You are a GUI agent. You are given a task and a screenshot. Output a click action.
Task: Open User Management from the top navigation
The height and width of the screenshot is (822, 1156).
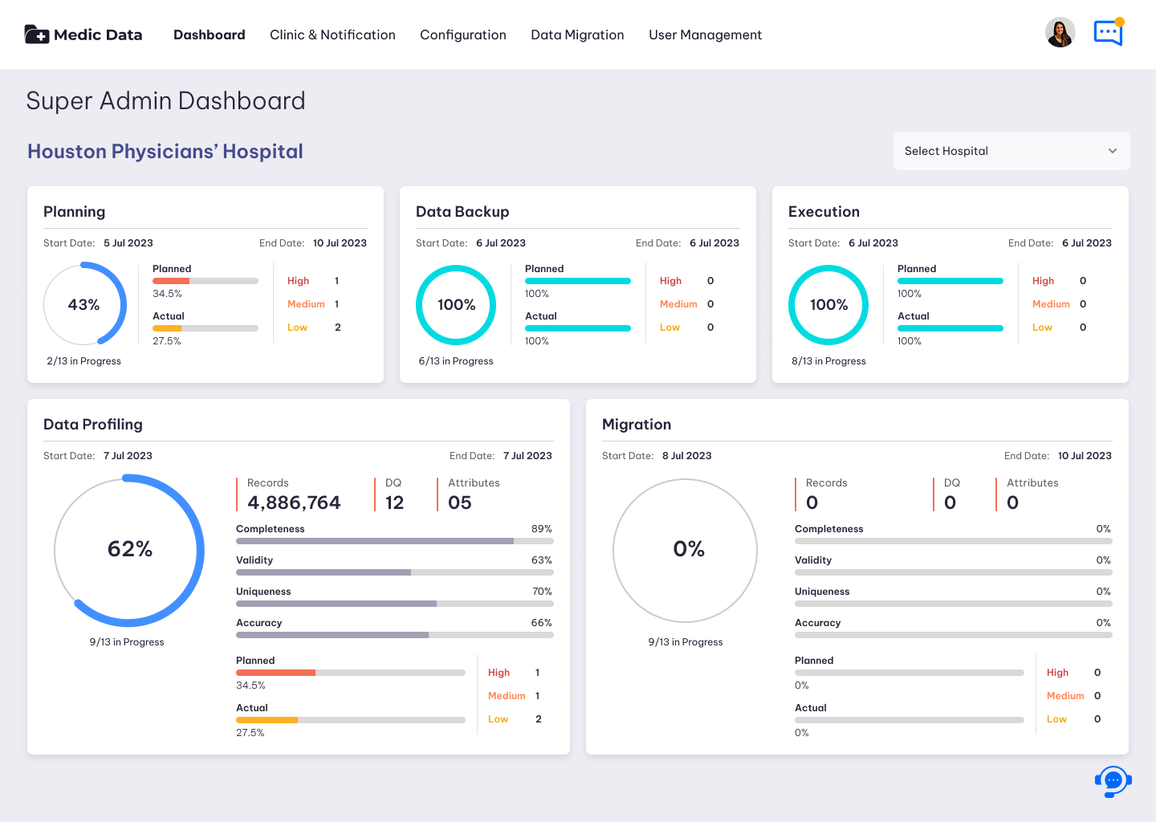point(705,35)
